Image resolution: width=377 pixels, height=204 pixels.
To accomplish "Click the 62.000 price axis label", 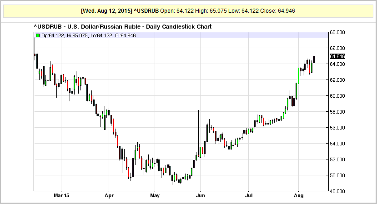I will tap(337, 80).
